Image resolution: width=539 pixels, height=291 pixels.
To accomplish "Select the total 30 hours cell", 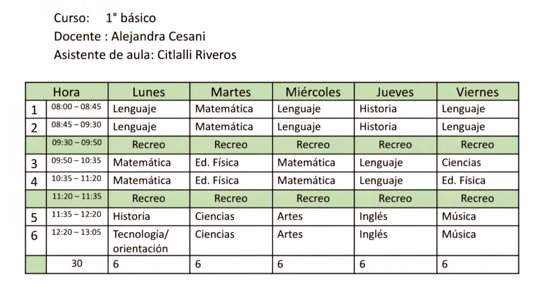I will (x=77, y=264).
